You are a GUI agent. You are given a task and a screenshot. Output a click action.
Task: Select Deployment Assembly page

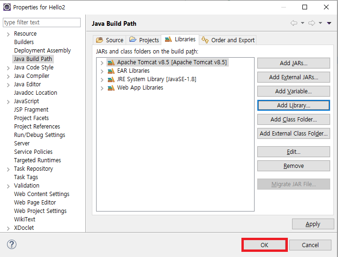tap(43, 51)
